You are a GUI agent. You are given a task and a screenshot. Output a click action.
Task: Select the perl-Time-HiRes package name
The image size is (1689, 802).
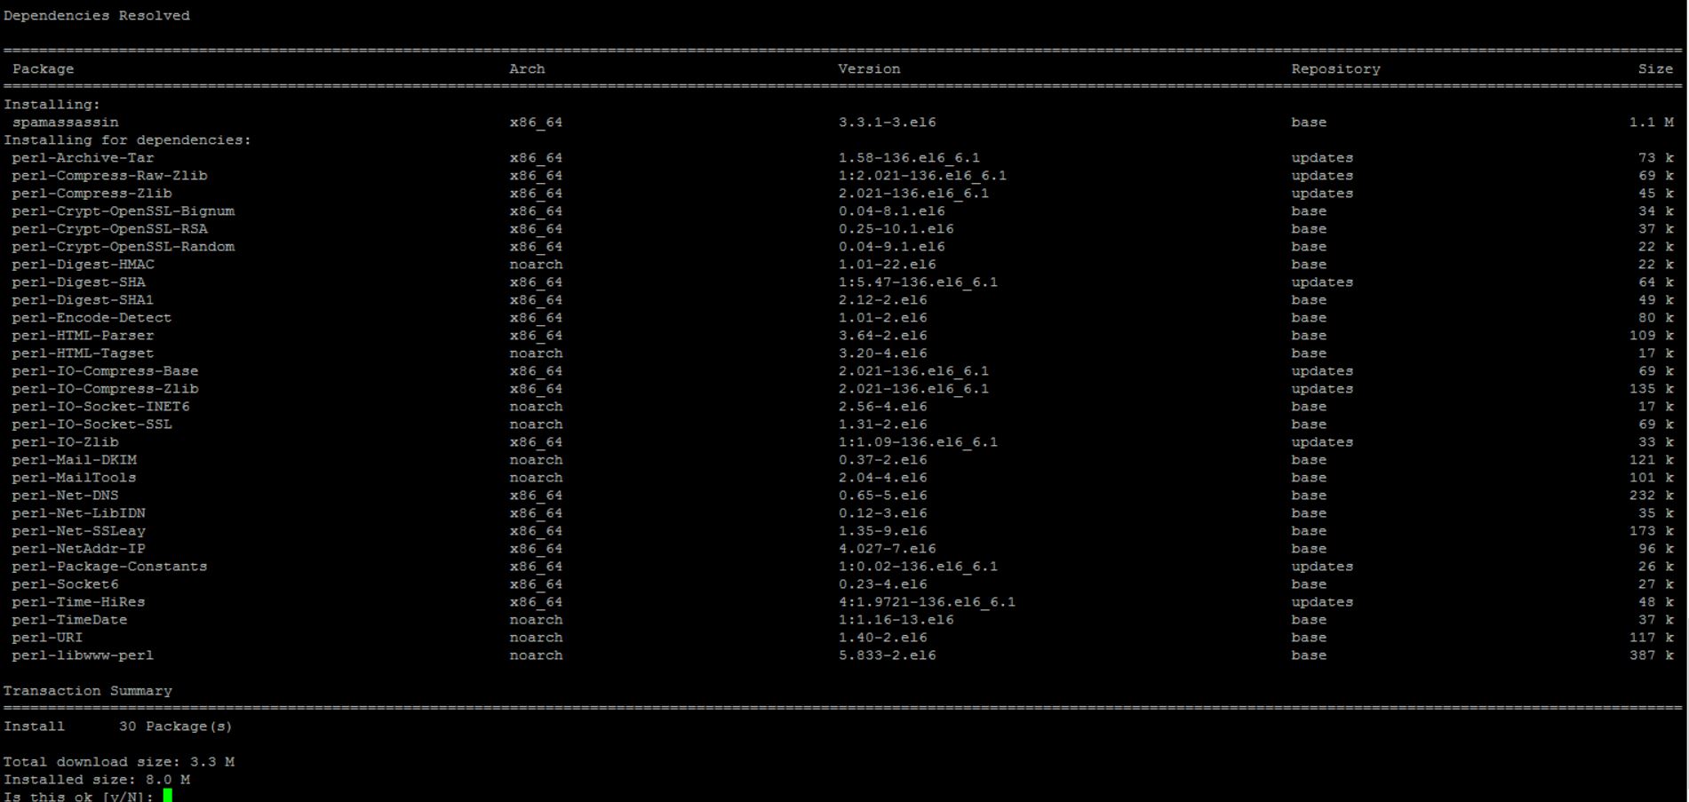pyautogui.click(x=79, y=601)
